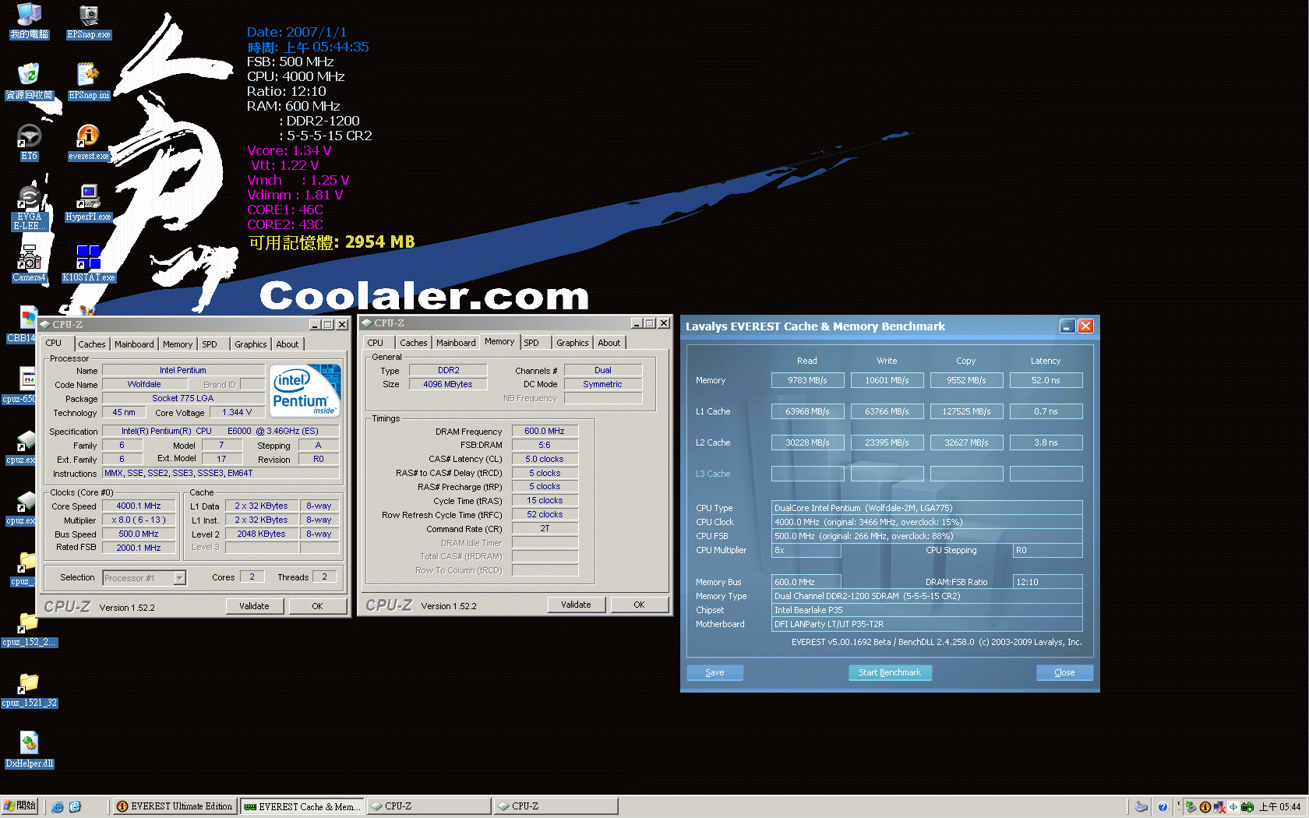The image size is (1309, 818).
Task: Click the Windows Start button
Action: click(20, 806)
